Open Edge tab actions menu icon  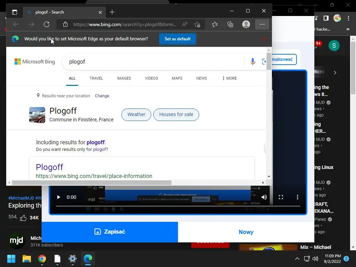pyautogui.click(x=15, y=12)
